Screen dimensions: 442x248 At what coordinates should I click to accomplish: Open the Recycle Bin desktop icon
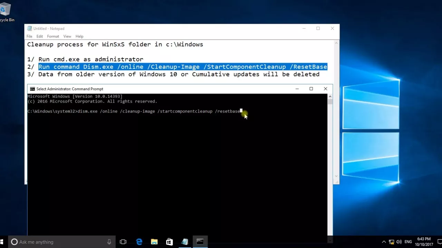(x=6, y=12)
